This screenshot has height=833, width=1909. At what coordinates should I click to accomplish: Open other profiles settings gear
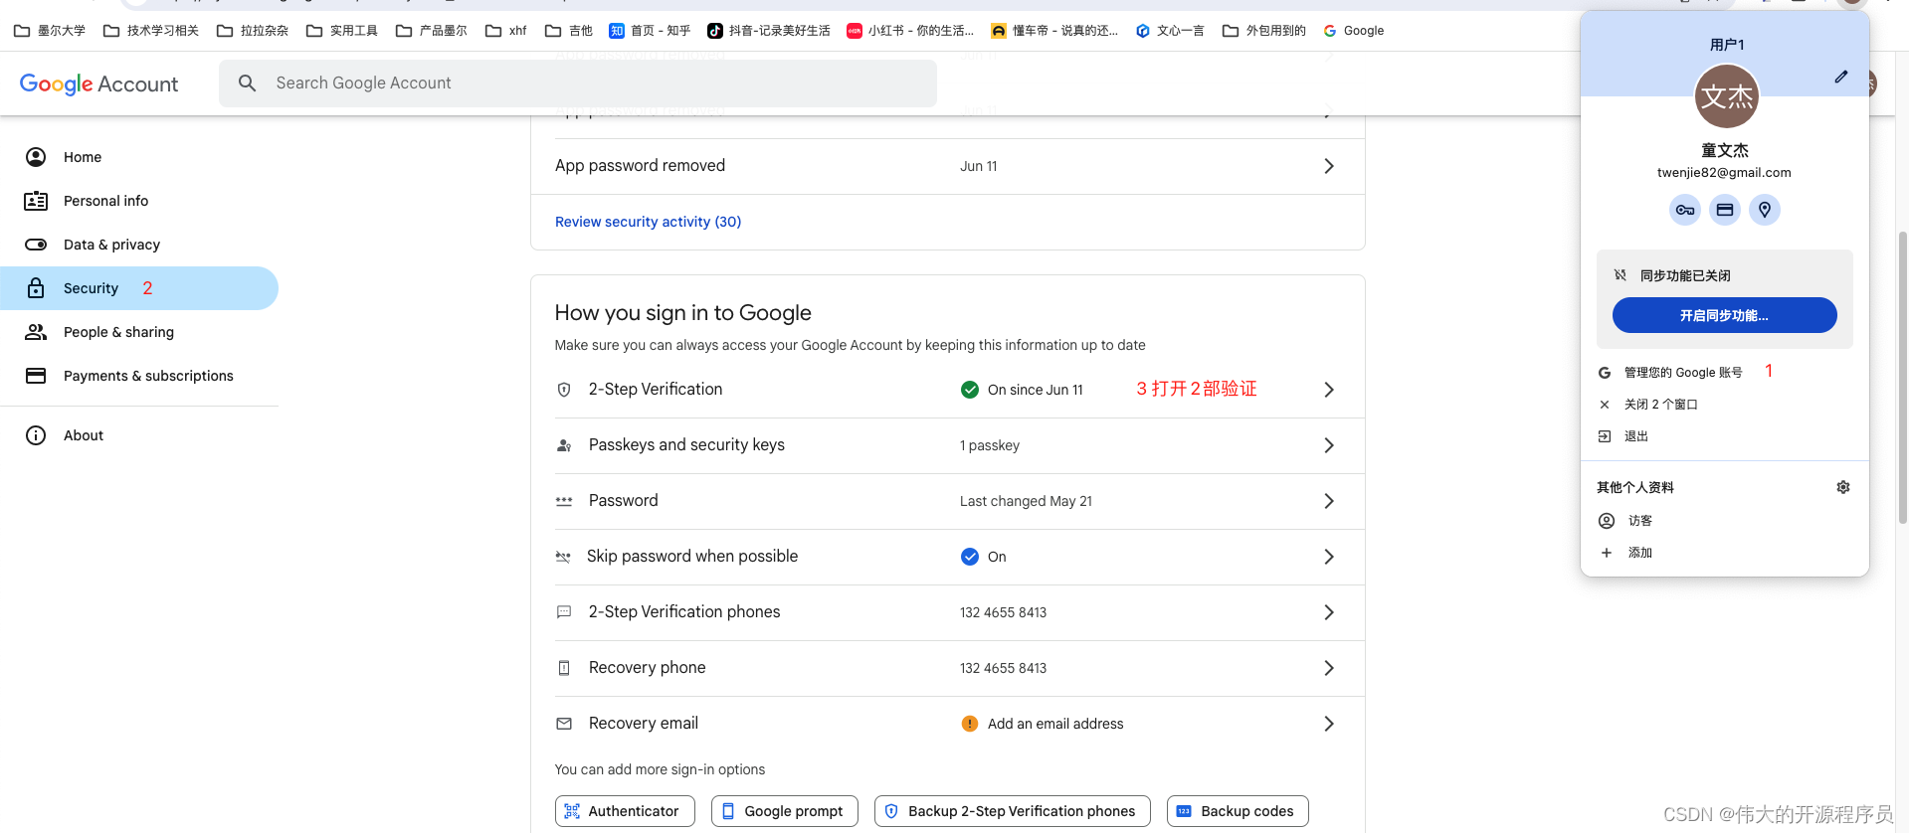click(1843, 487)
